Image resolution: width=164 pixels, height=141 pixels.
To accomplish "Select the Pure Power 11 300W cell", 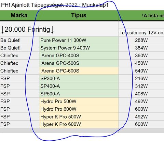I will click(x=79, y=40).
